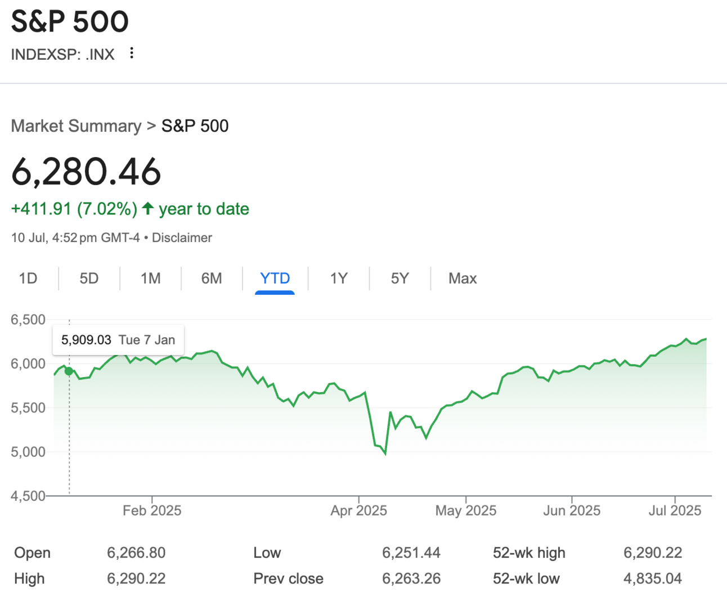The height and width of the screenshot is (610, 727).
Task: Open the 5Y chart range
Action: click(x=400, y=279)
